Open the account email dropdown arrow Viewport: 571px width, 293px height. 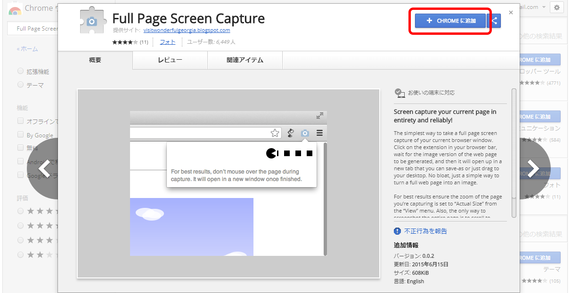coord(544,7)
